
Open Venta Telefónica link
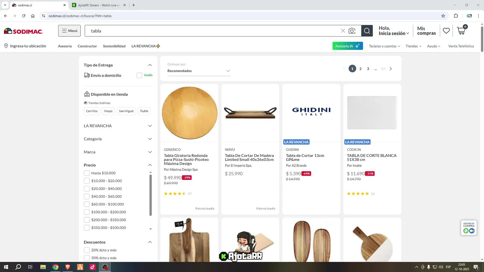pos(461,46)
